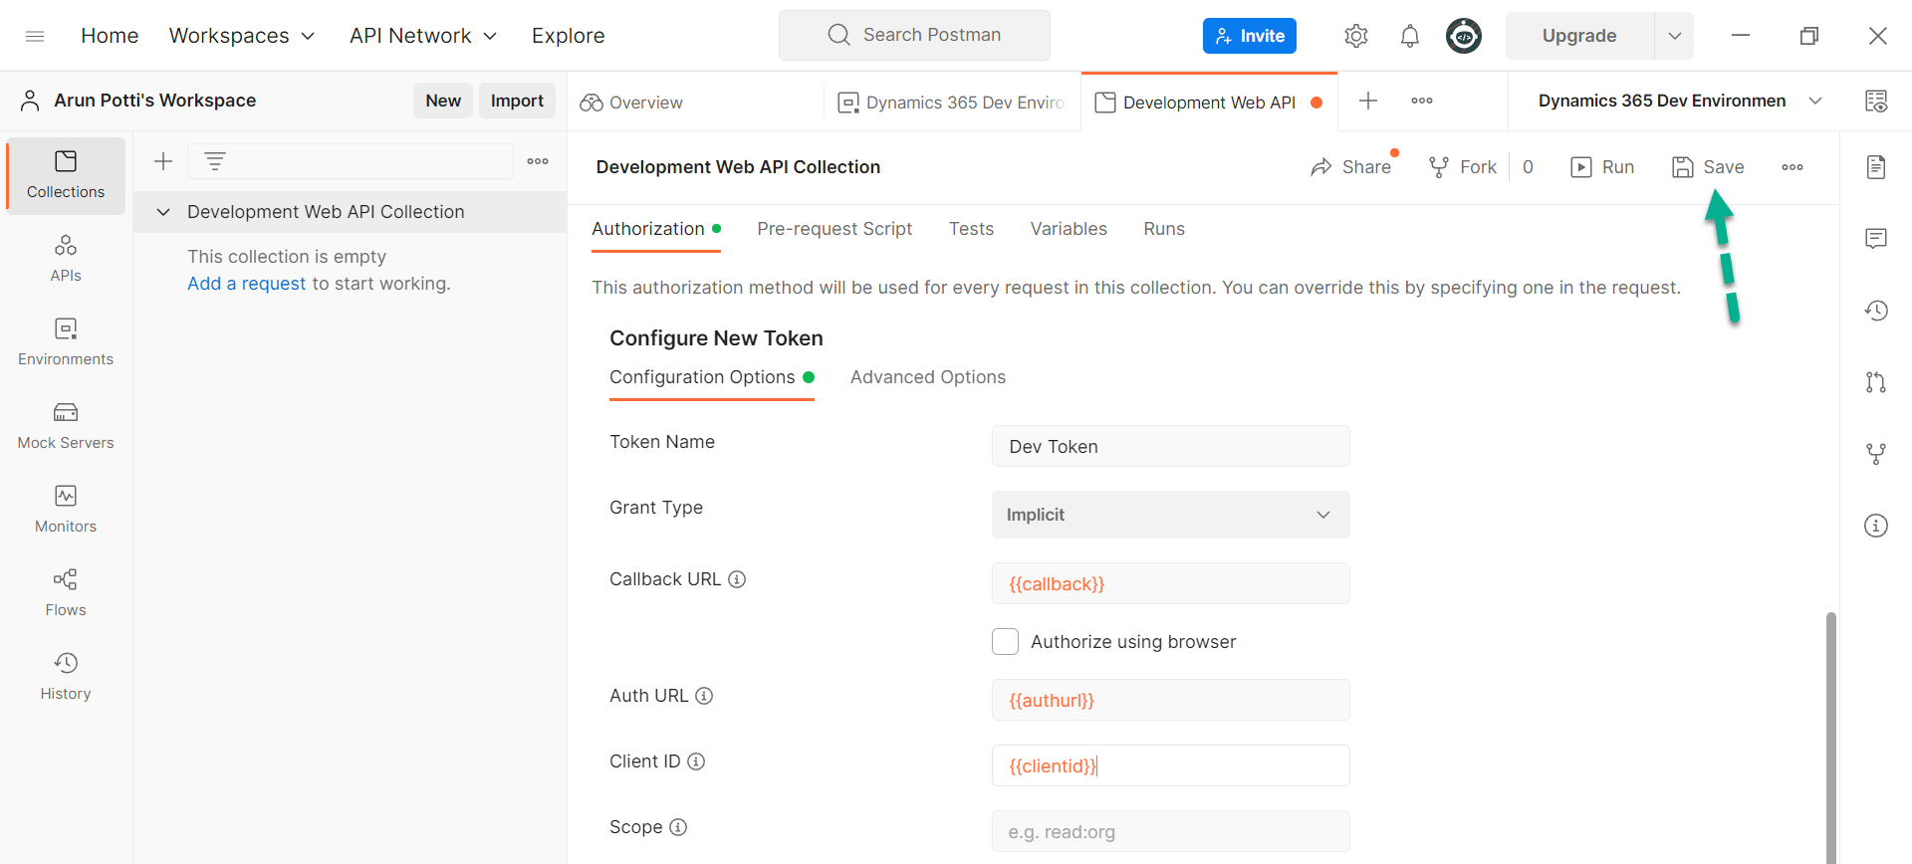Image resolution: width=1912 pixels, height=864 pixels.
Task: Open a new tab with plus icon
Action: pos(1368,101)
